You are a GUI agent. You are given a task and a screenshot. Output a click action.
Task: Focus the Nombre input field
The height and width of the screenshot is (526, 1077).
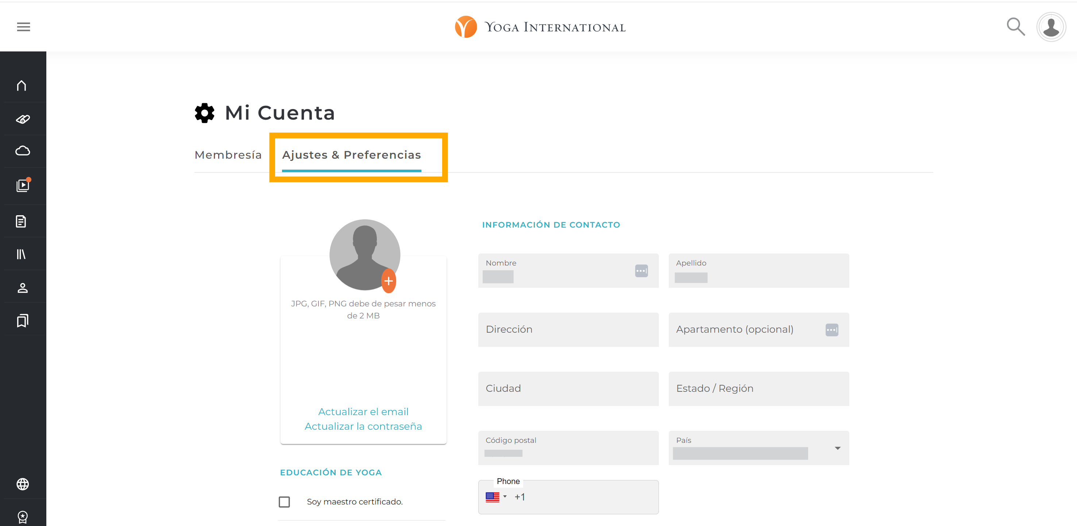(x=568, y=270)
